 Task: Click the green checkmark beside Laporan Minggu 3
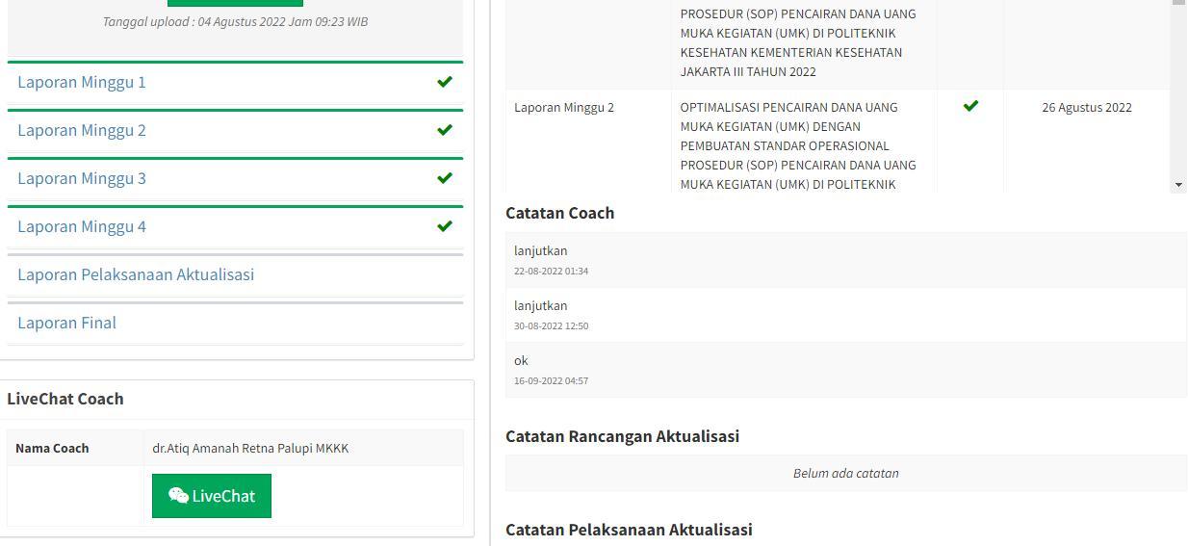444,178
